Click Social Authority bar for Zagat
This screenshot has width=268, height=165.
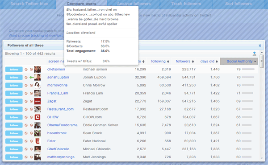pyautogui.click(x=247, y=101)
